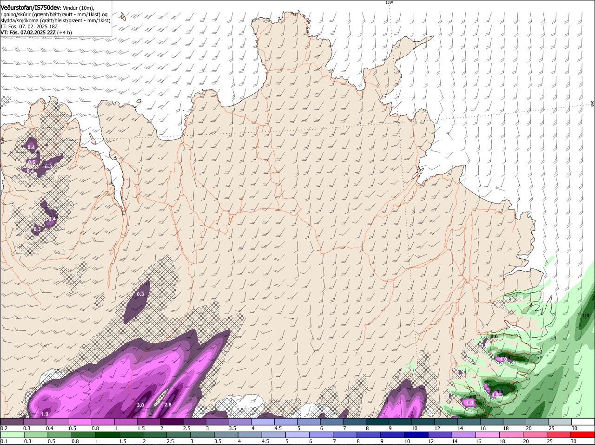Click the 4.5 label in the rain legend row
Image resolution: width=595 pixels, height=445 pixels.
(265, 441)
